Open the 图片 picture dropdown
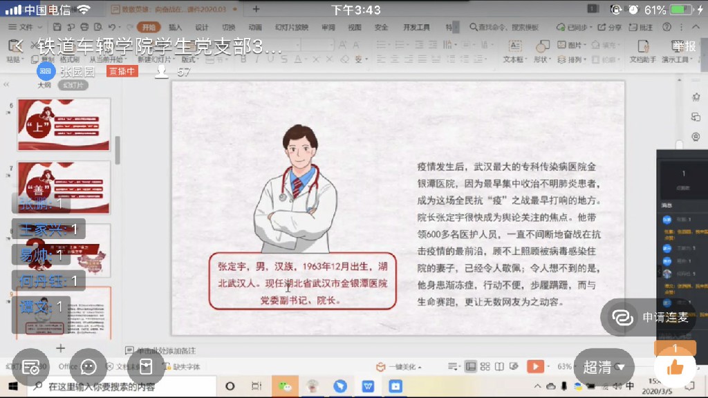 [x=571, y=45]
